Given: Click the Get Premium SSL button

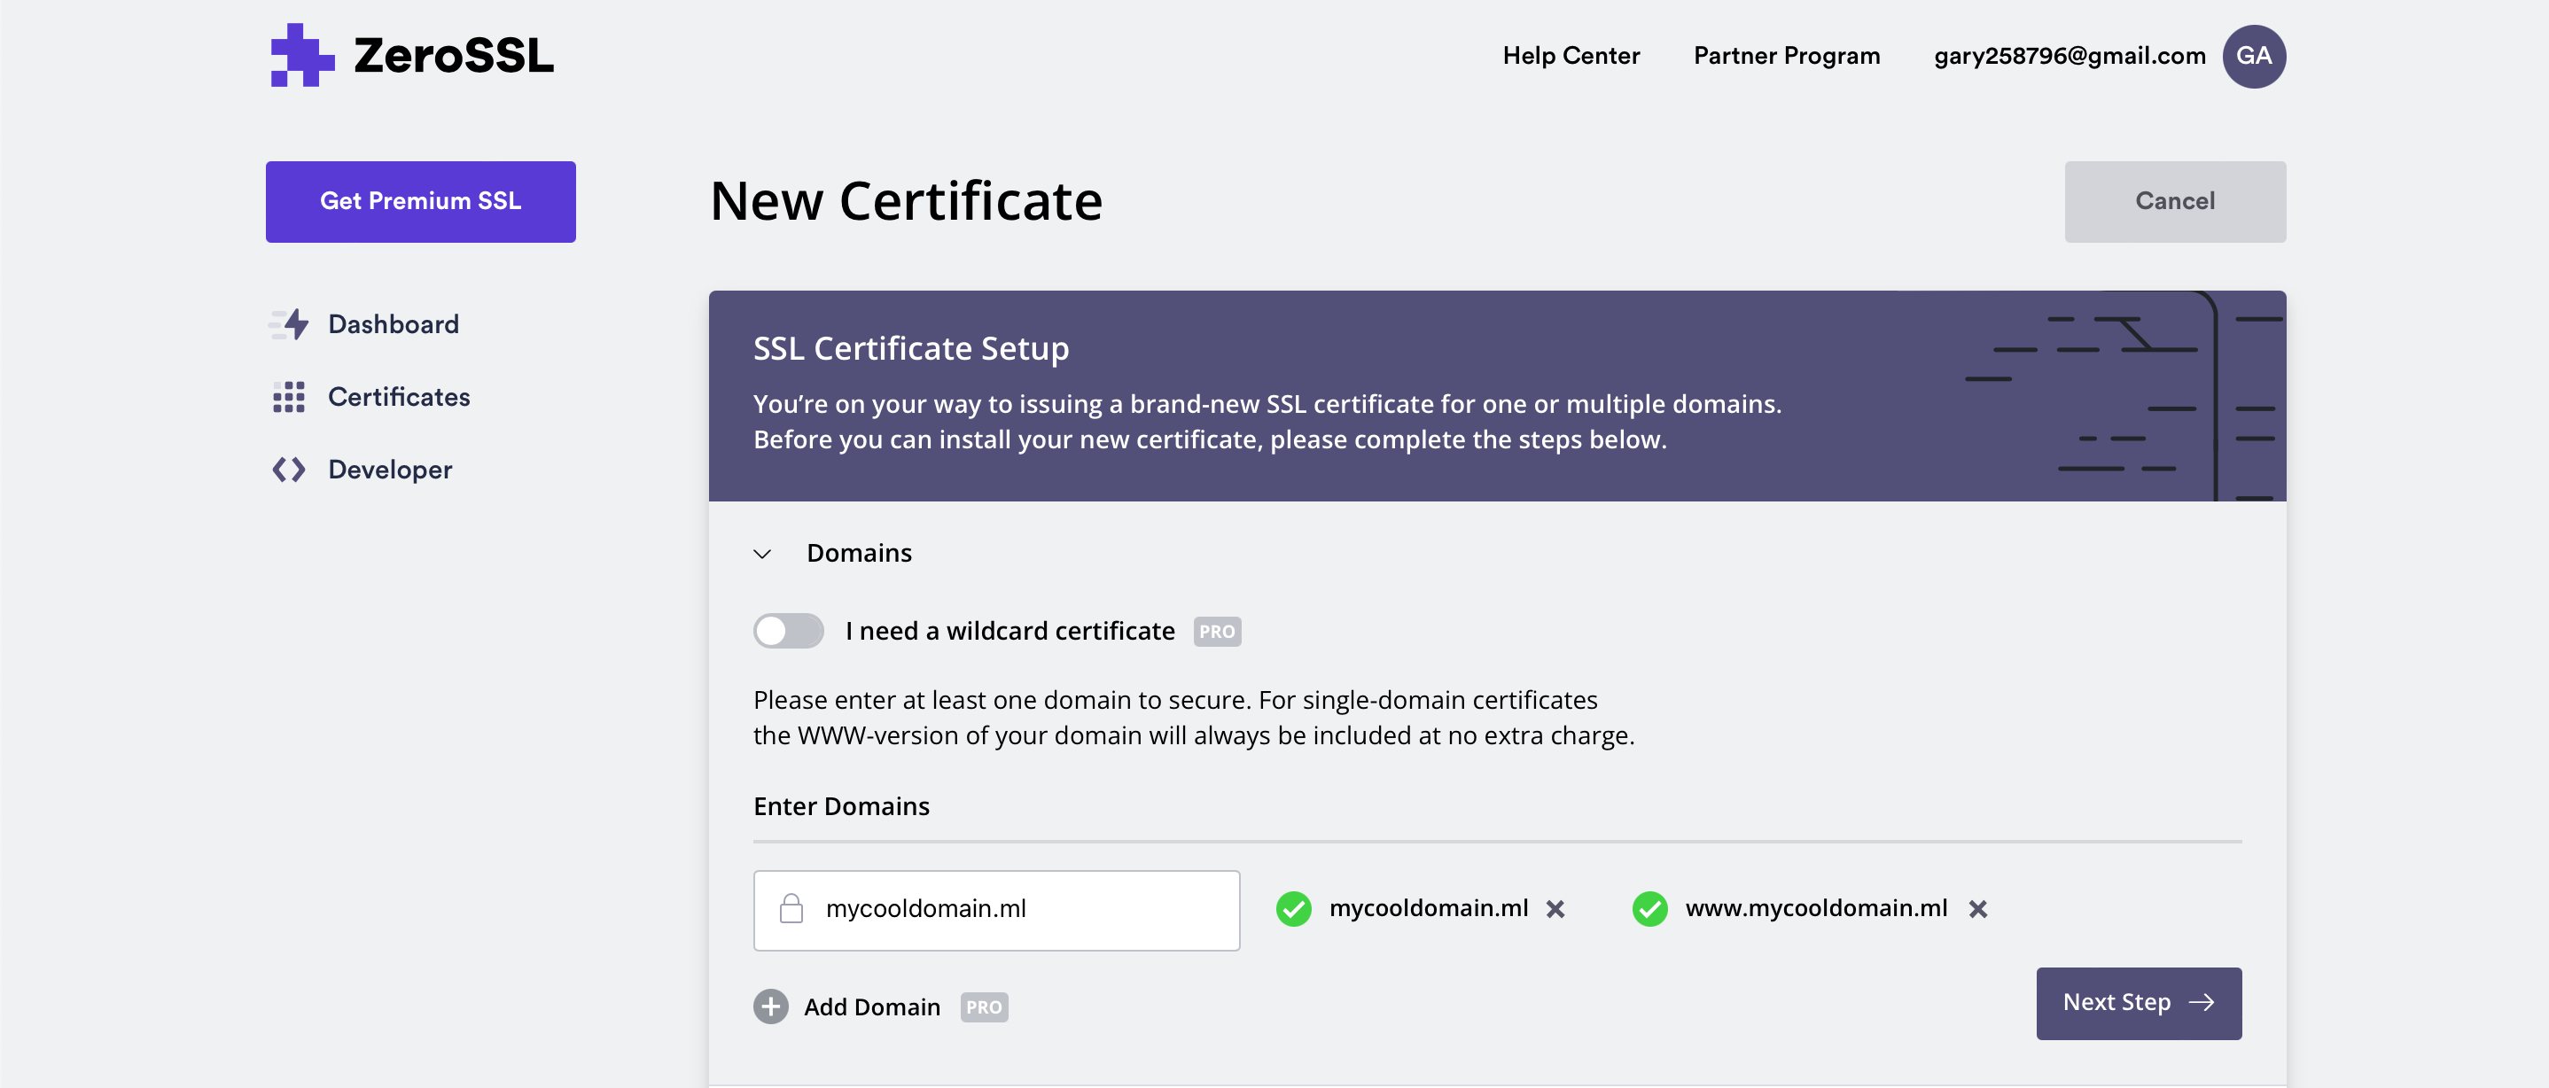Looking at the screenshot, I should 420,202.
